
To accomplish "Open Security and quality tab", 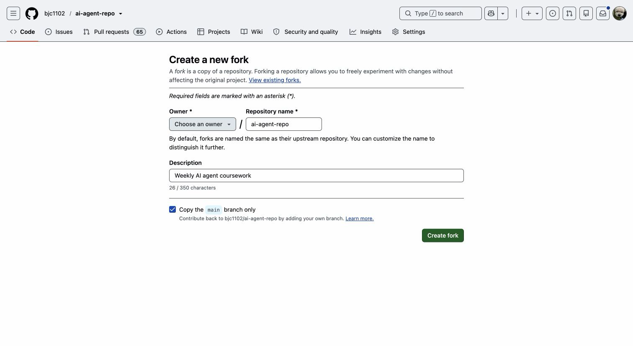I will coord(306,32).
